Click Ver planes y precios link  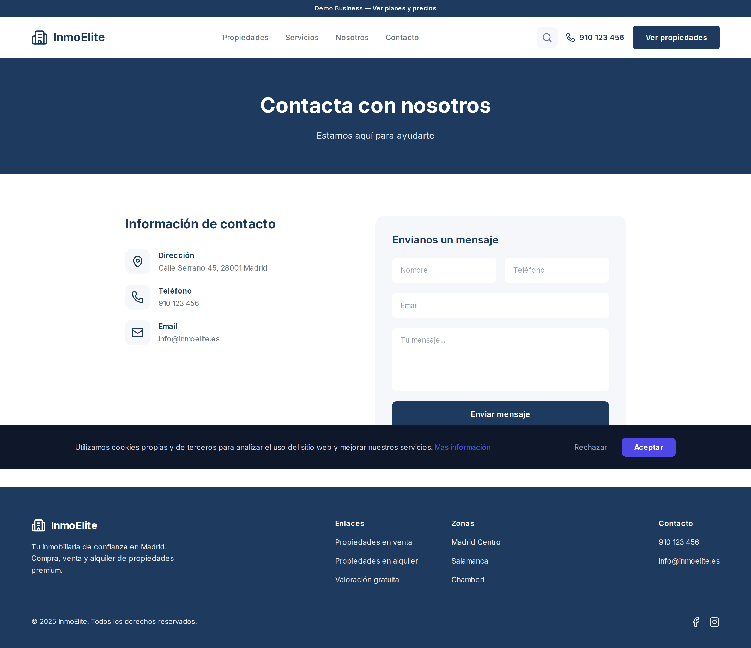(x=404, y=8)
